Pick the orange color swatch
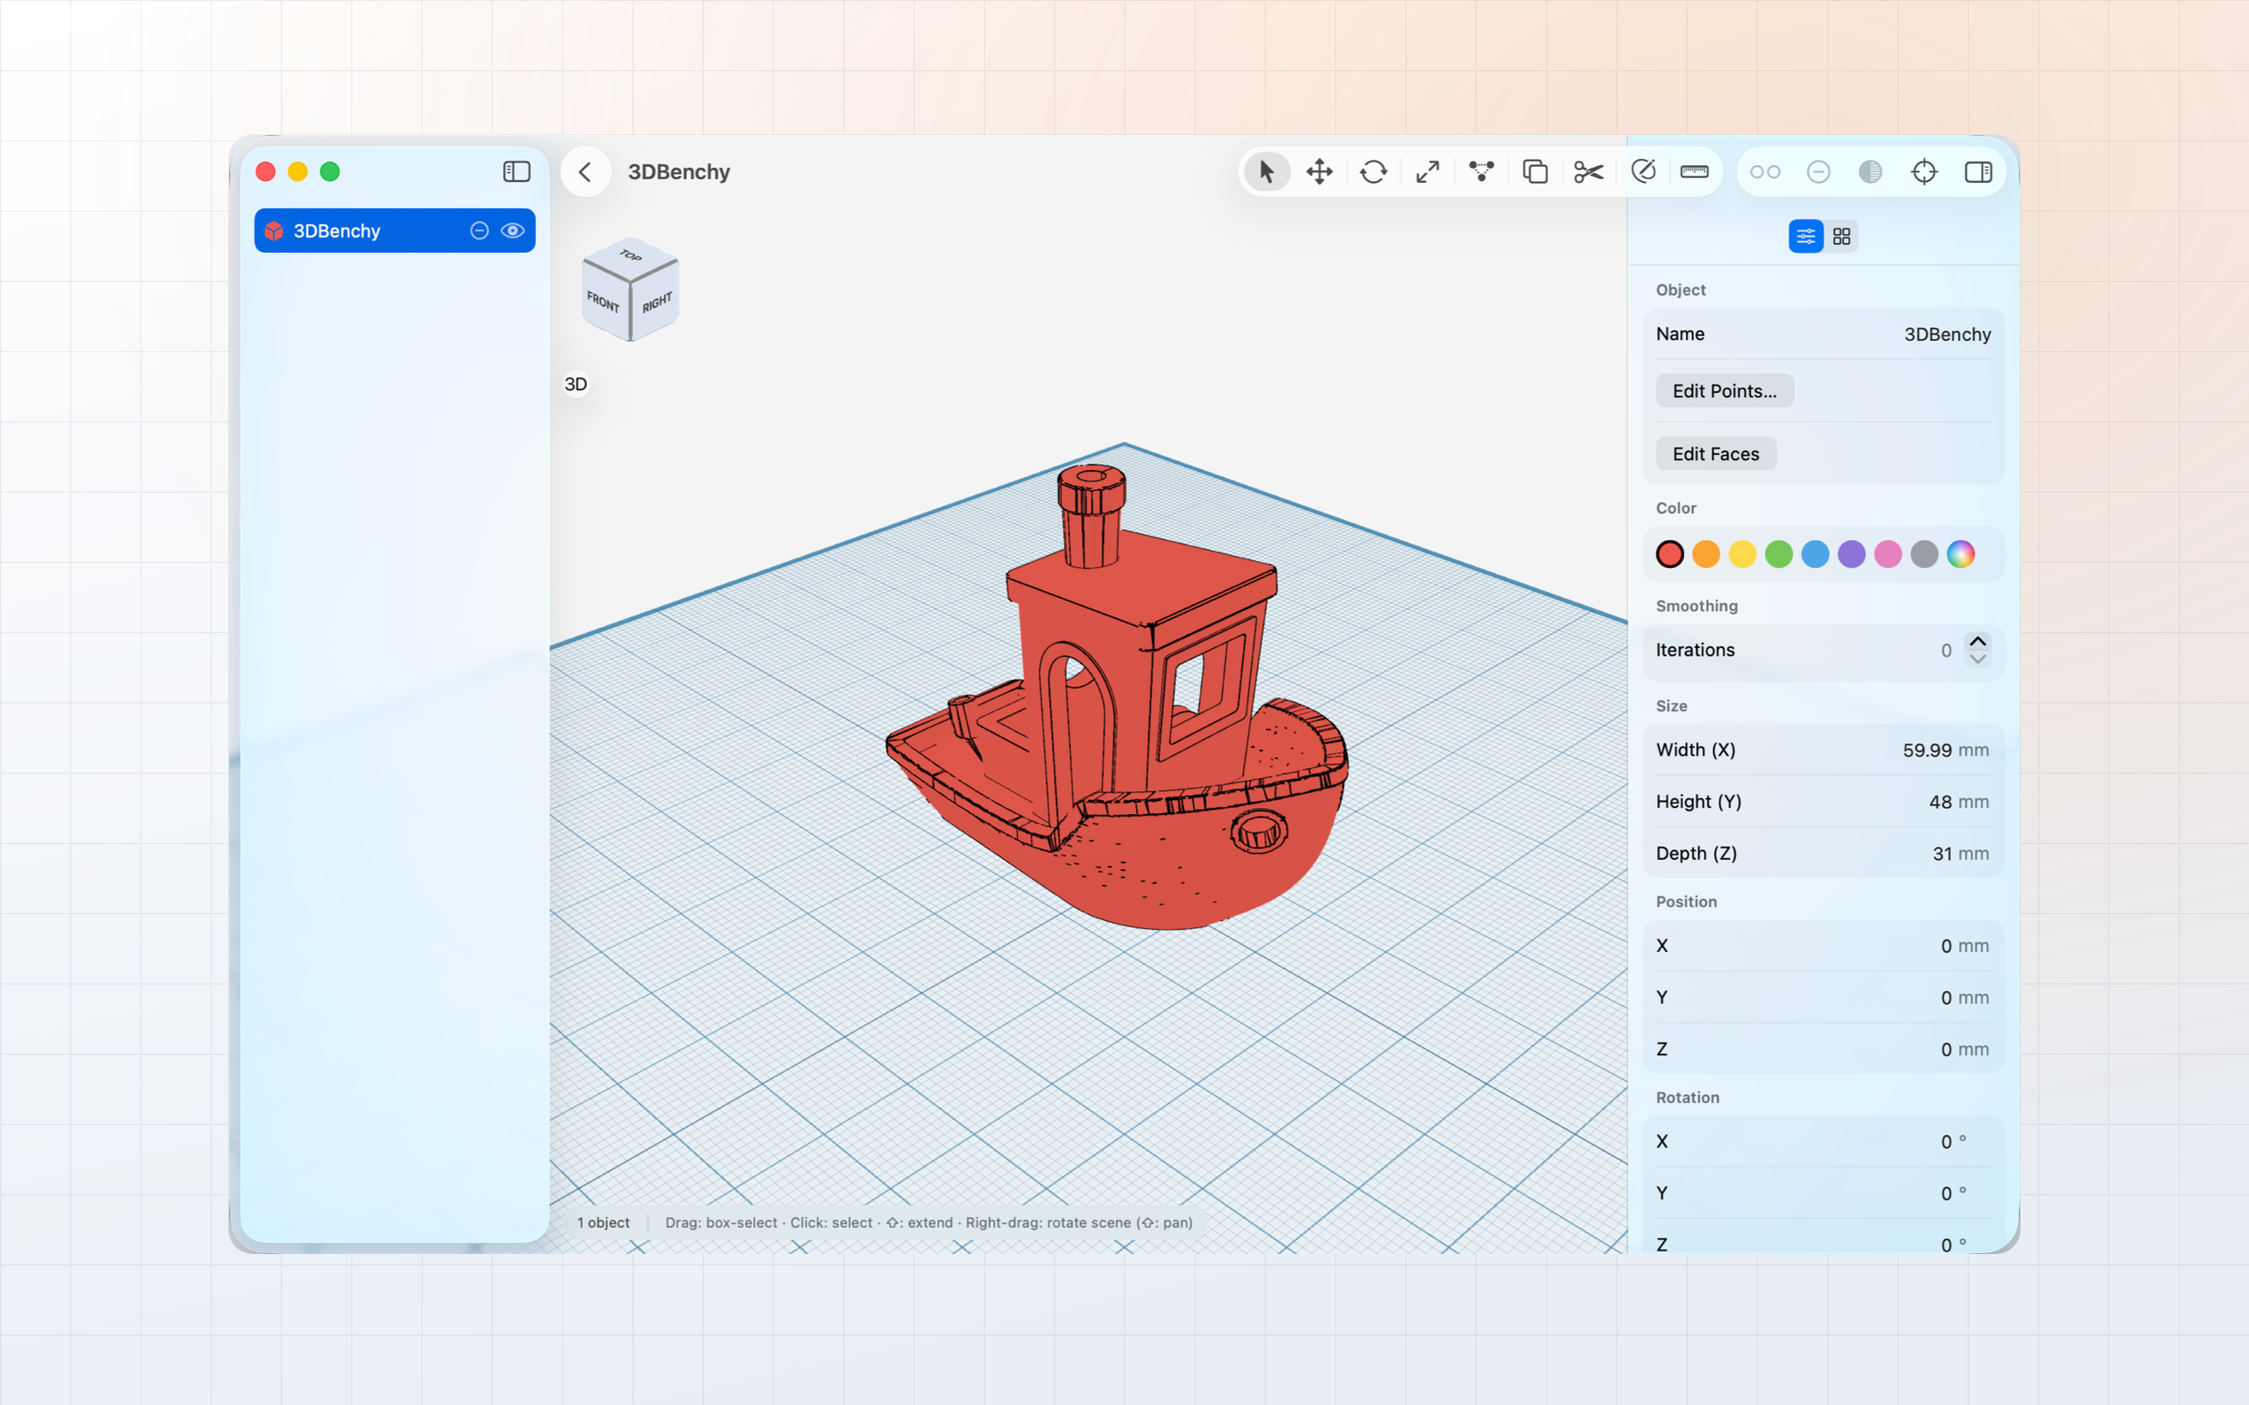The image size is (2249, 1405). [1706, 555]
